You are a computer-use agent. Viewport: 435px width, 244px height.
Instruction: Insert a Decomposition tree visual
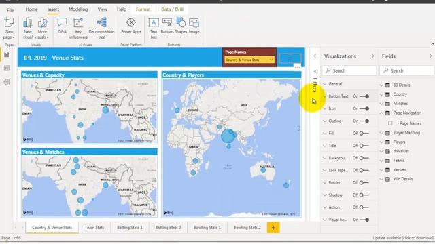coord(101,28)
